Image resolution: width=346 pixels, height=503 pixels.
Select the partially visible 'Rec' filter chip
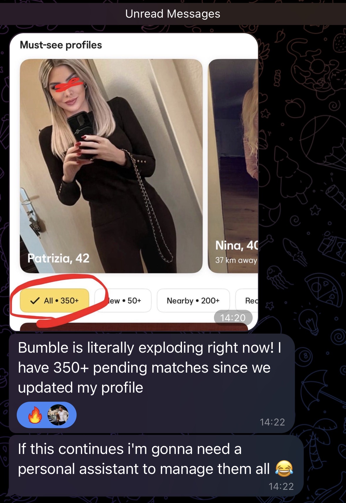[x=247, y=300]
